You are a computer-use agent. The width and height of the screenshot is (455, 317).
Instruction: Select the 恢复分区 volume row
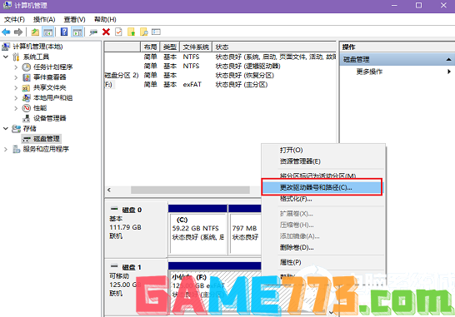[220, 76]
